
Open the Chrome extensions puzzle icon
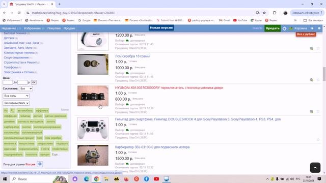[275, 13]
